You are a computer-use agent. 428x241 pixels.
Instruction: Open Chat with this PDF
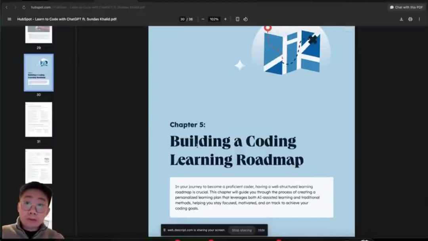coord(406,7)
